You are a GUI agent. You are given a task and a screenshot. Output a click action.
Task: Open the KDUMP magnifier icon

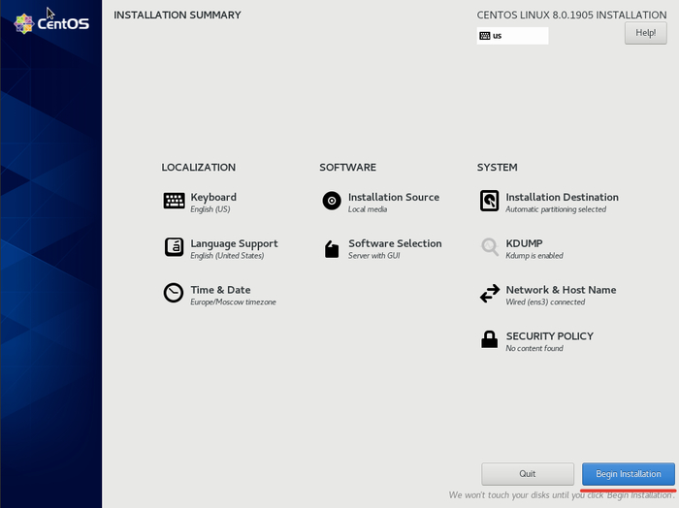point(490,247)
